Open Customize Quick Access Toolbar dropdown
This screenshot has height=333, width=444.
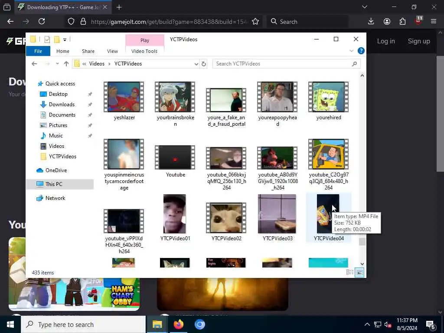65,39
